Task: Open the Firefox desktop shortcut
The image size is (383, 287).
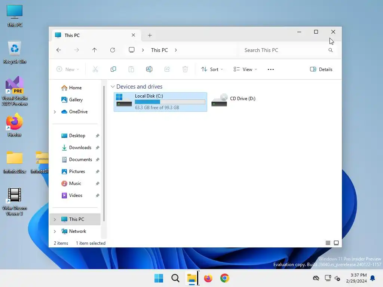Action: (15, 125)
